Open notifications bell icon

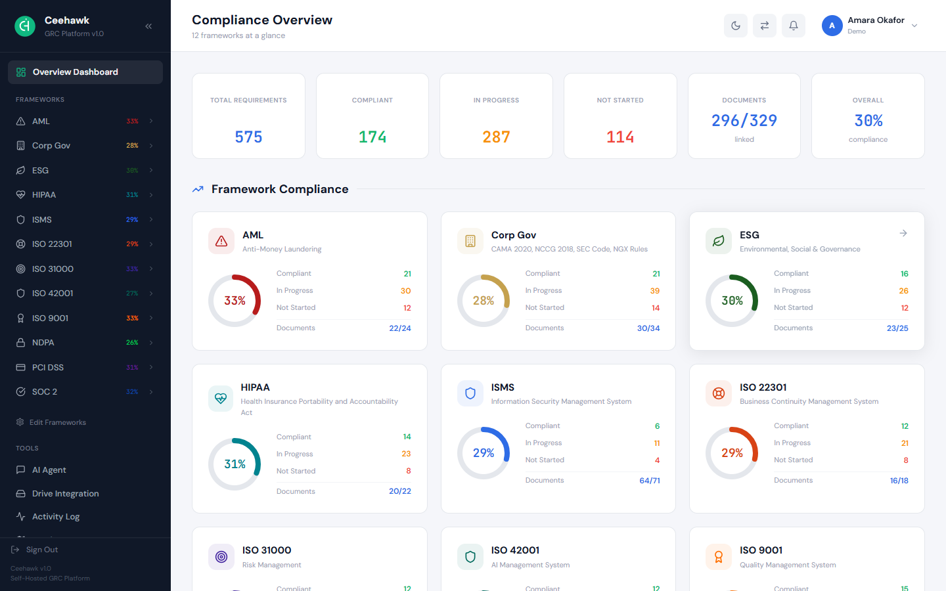794,26
